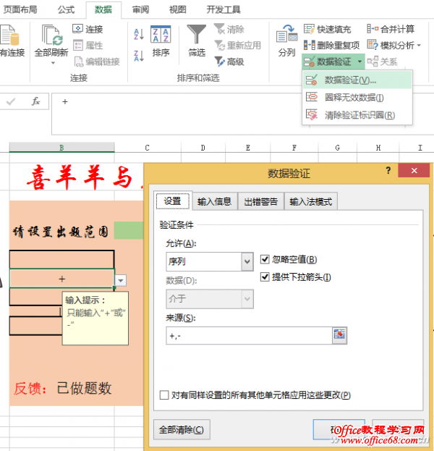Switch to Developer (开发工具) ribbon tab
This screenshot has height=451, width=434.
(x=224, y=9)
